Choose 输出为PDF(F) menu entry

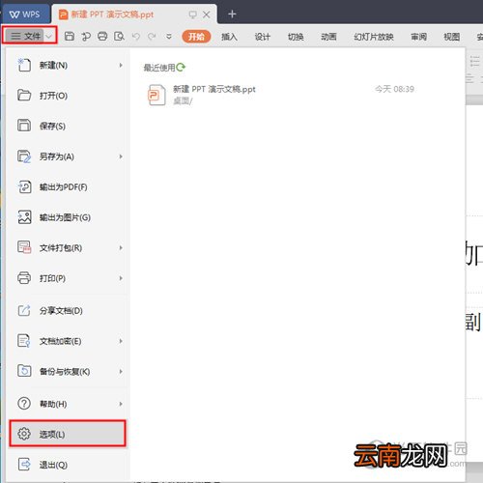pyautogui.click(x=68, y=187)
